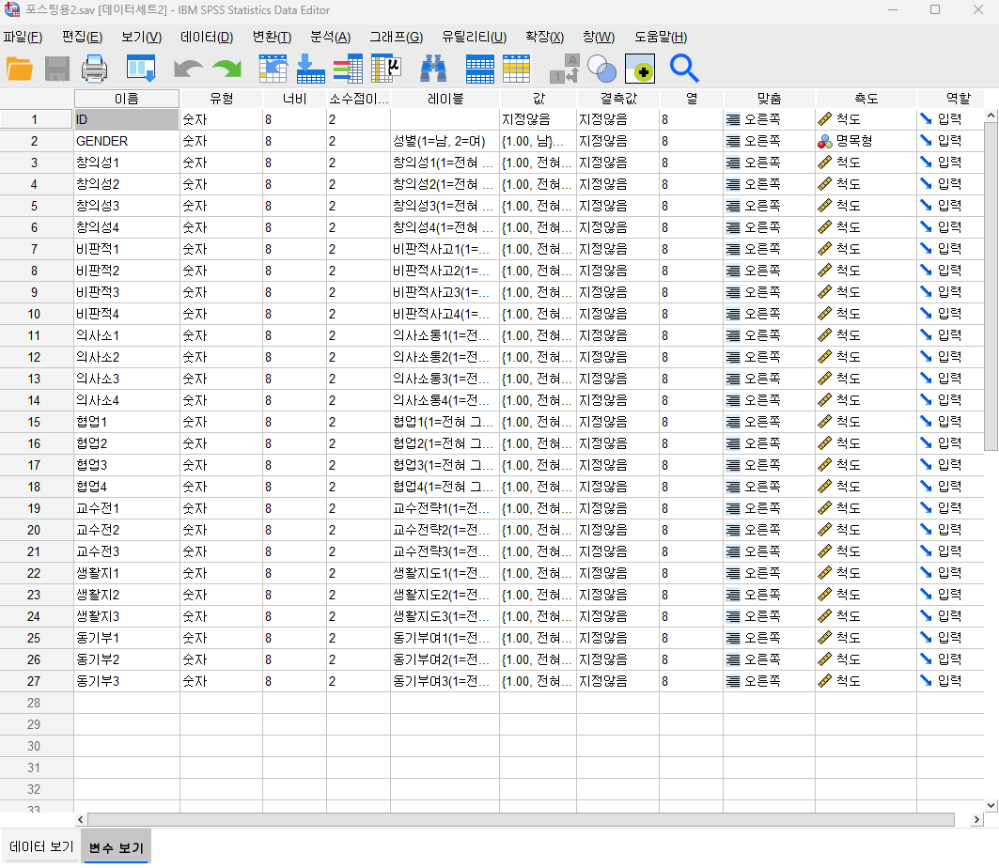This screenshot has height=868, width=999.
Task: Open the 그래프(G) menu
Action: point(397,37)
